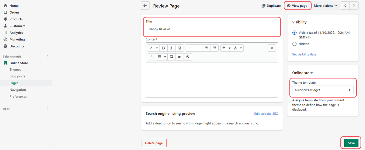
Task: Expand the Apps section
Action: 47,109
